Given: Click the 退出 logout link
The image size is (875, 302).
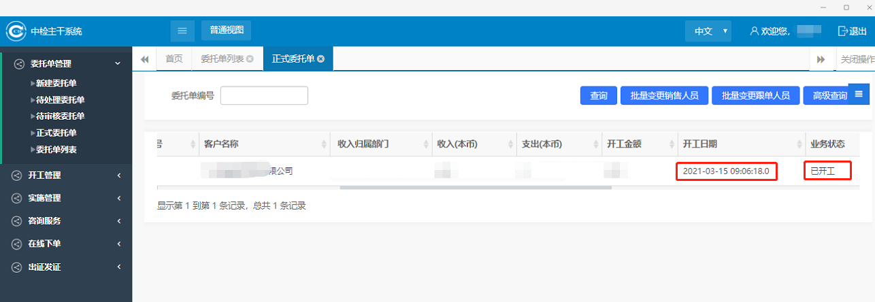Looking at the screenshot, I should (852, 31).
